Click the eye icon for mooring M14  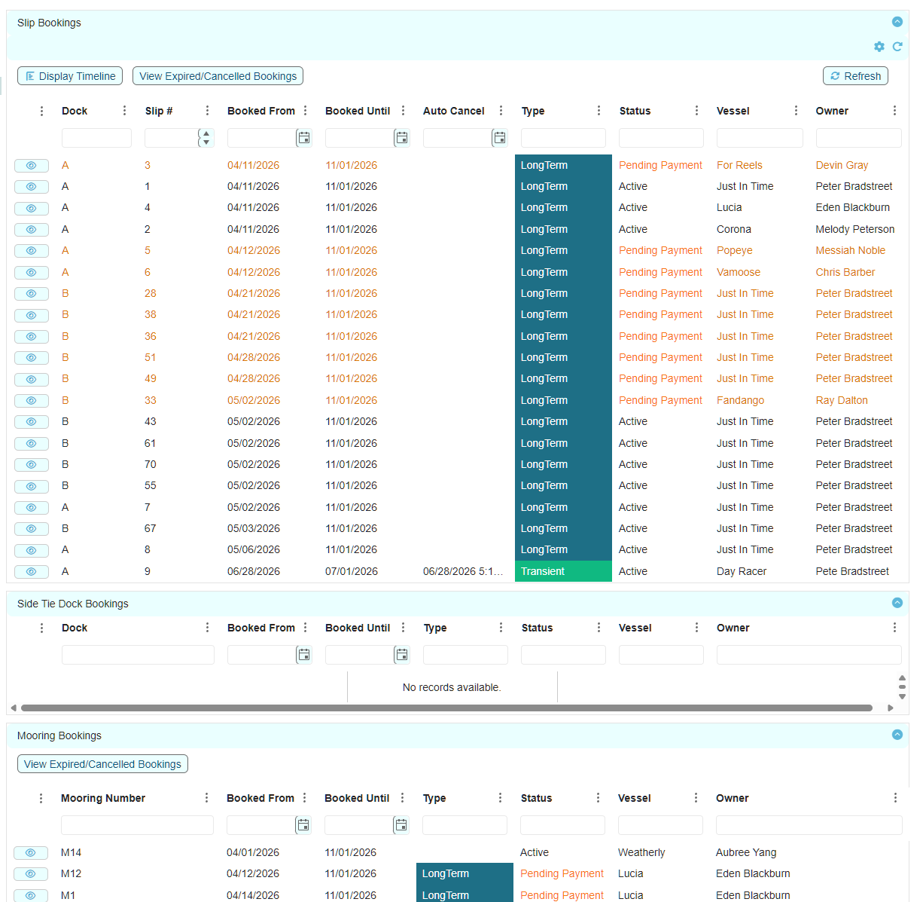pos(31,852)
